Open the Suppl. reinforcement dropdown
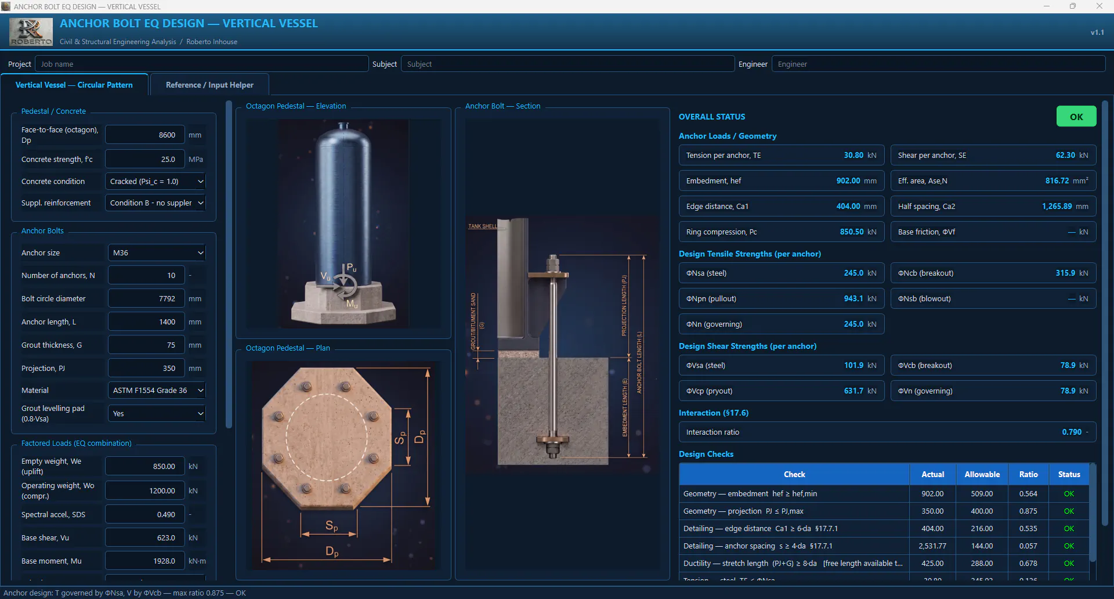1114x599 pixels. click(x=157, y=203)
